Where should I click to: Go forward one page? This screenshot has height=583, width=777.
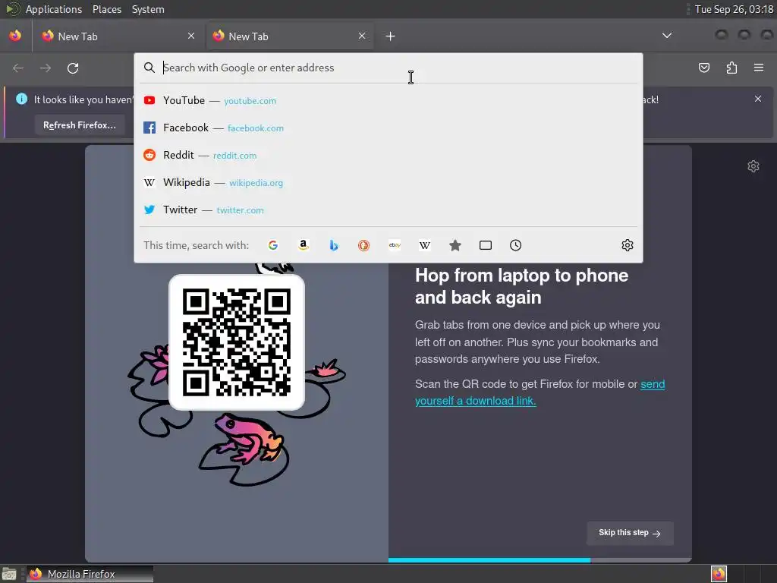[46, 68]
